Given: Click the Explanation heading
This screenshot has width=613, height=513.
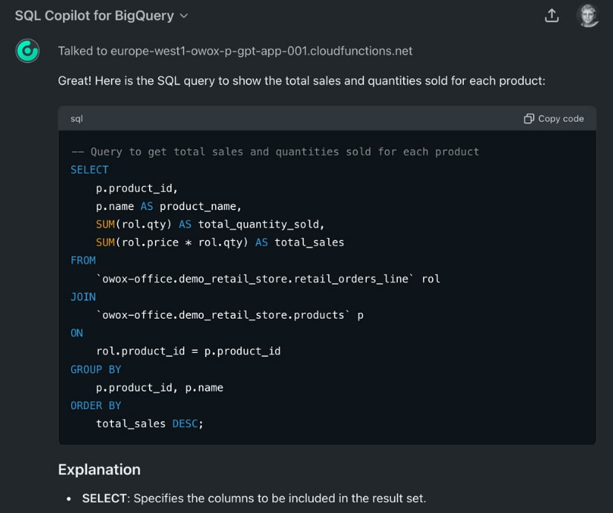Looking at the screenshot, I should point(99,469).
